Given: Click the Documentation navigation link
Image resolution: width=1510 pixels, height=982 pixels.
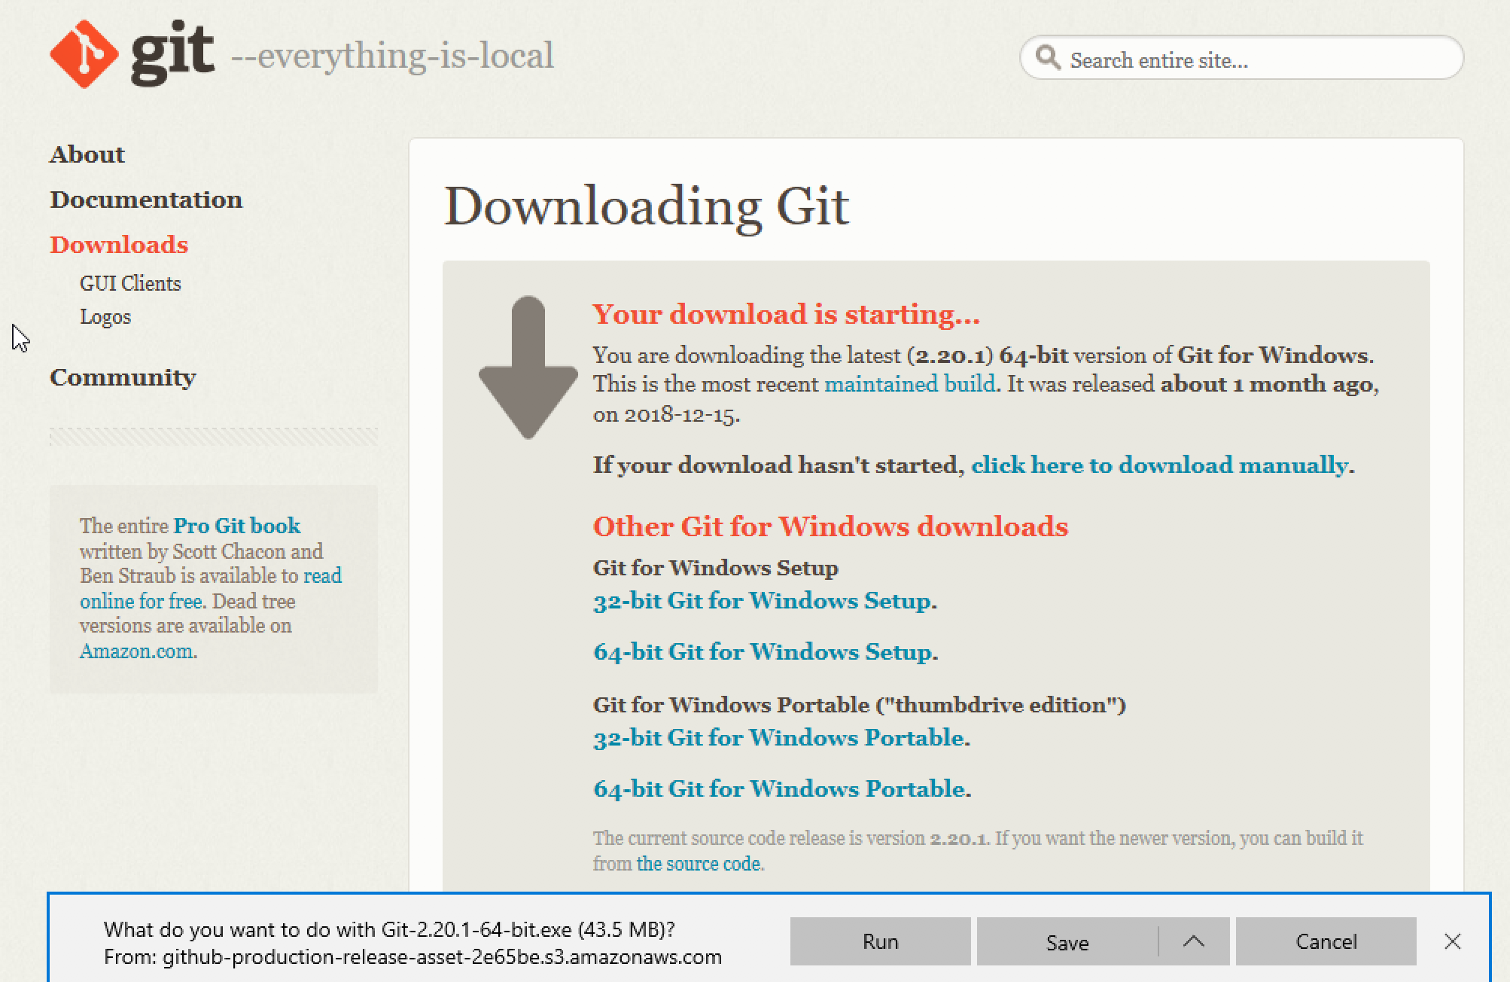Looking at the screenshot, I should pos(148,200).
